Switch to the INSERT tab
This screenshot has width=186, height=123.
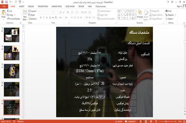22,6
